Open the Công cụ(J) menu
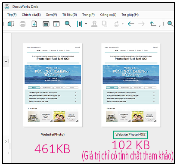 108,15
